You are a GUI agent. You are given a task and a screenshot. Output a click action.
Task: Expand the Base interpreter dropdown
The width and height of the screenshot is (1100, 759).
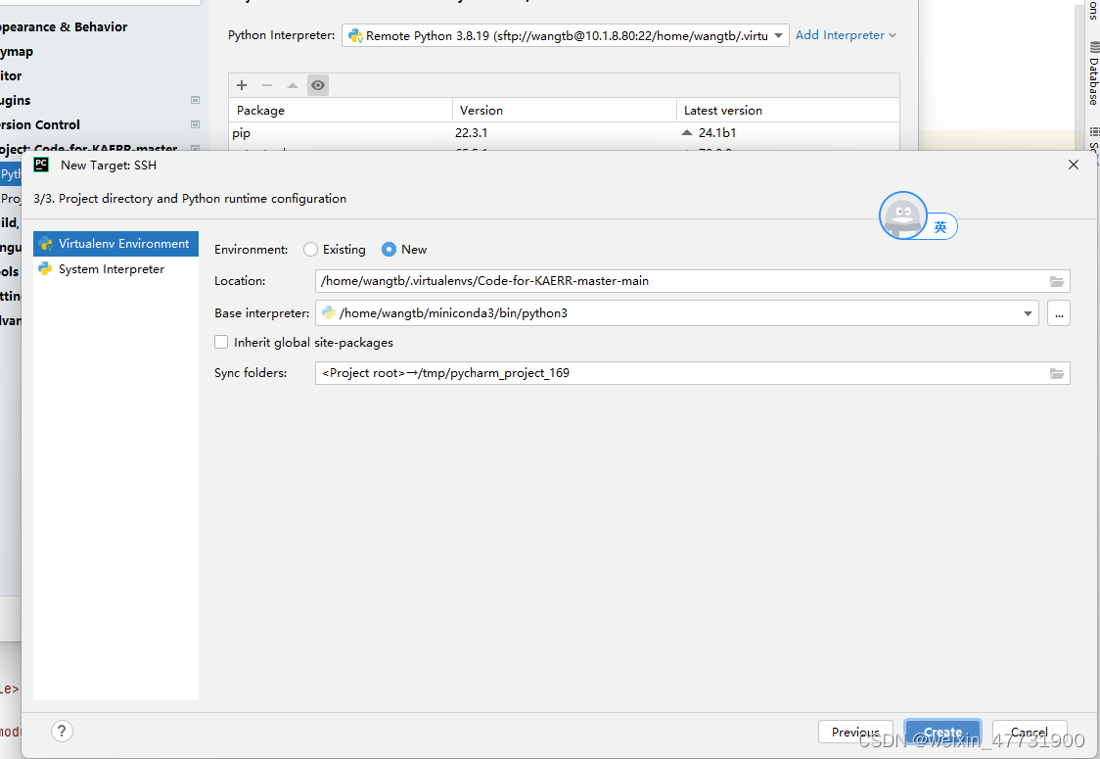pos(1028,312)
